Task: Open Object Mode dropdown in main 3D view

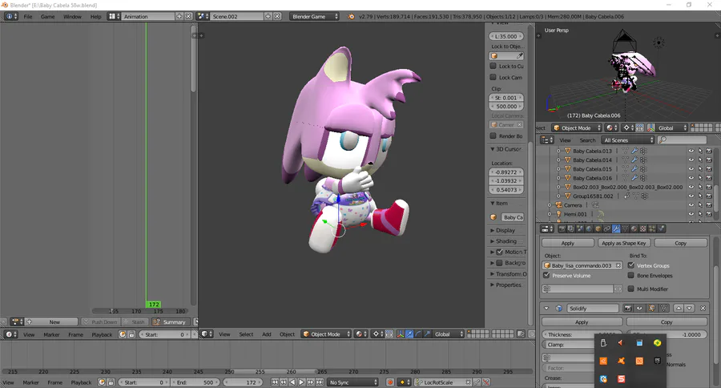Action: coord(327,334)
